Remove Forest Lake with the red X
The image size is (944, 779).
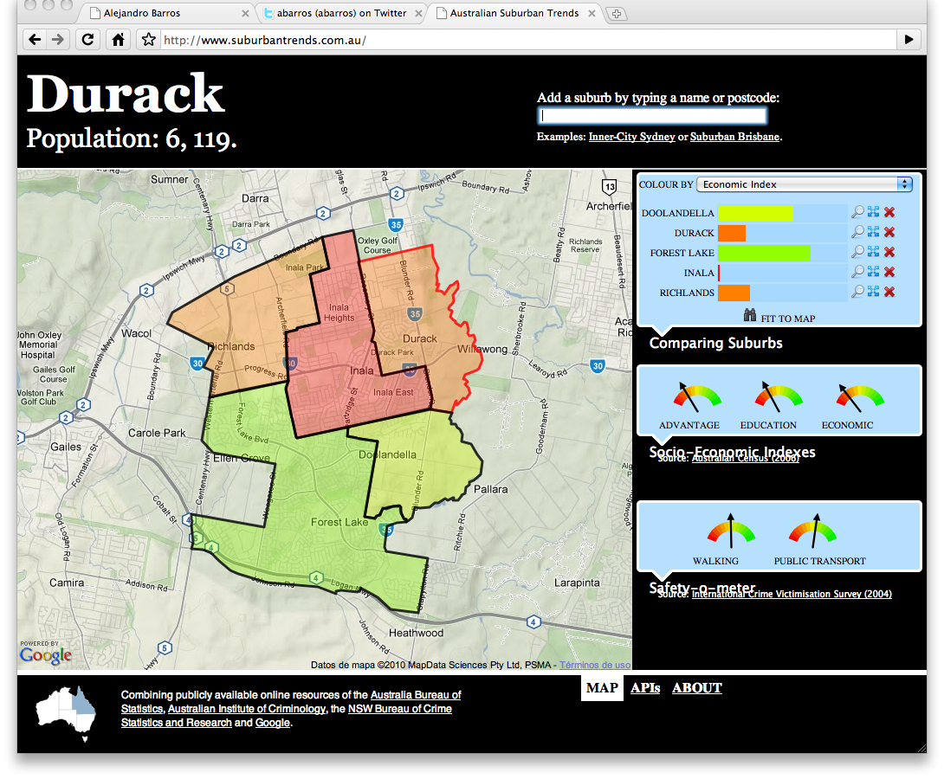[x=889, y=252]
